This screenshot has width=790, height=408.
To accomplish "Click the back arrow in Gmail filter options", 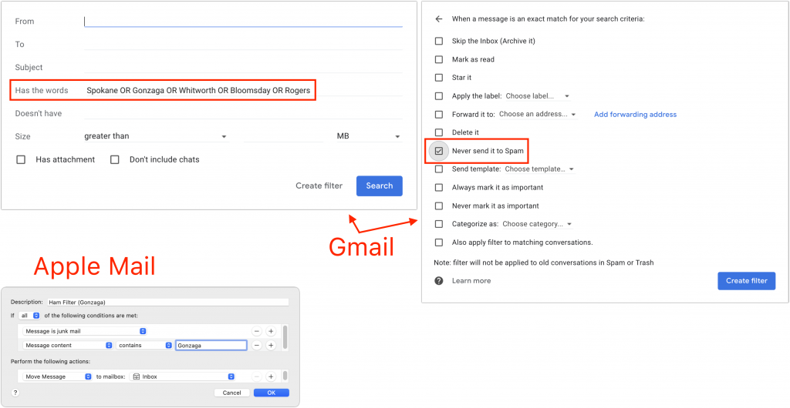I will coord(439,18).
